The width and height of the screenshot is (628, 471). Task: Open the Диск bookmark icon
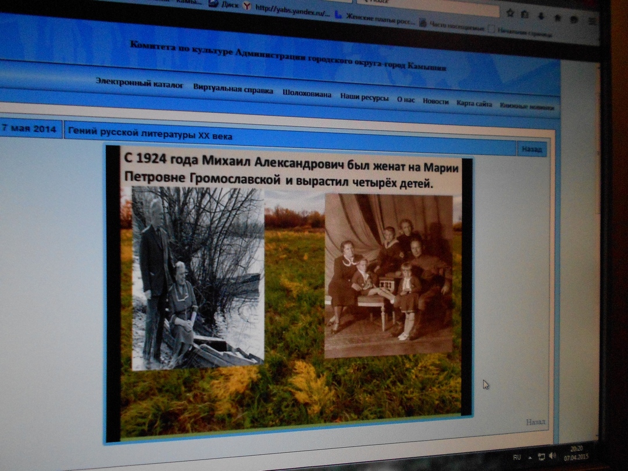(x=213, y=4)
